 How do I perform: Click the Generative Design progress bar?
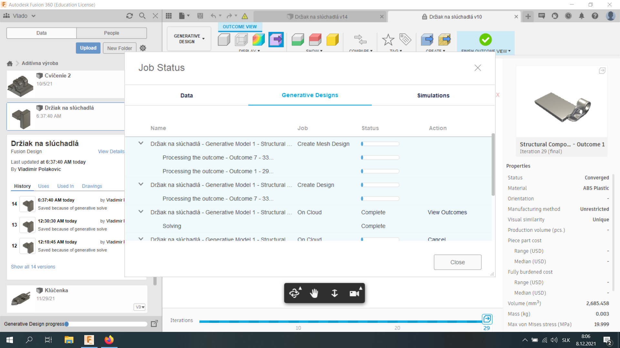(106, 324)
